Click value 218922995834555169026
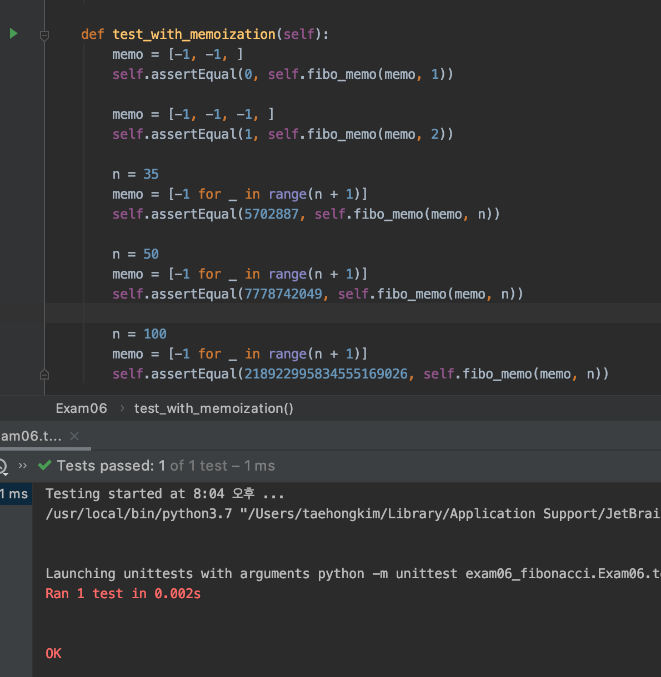 (326, 374)
